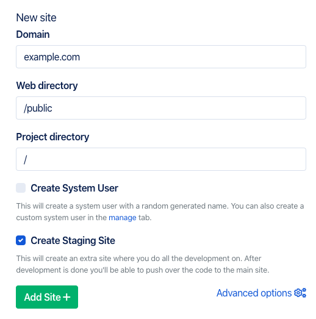Click the example.com placeholder text
The width and height of the screenshot is (316, 319).
point(52,57)
